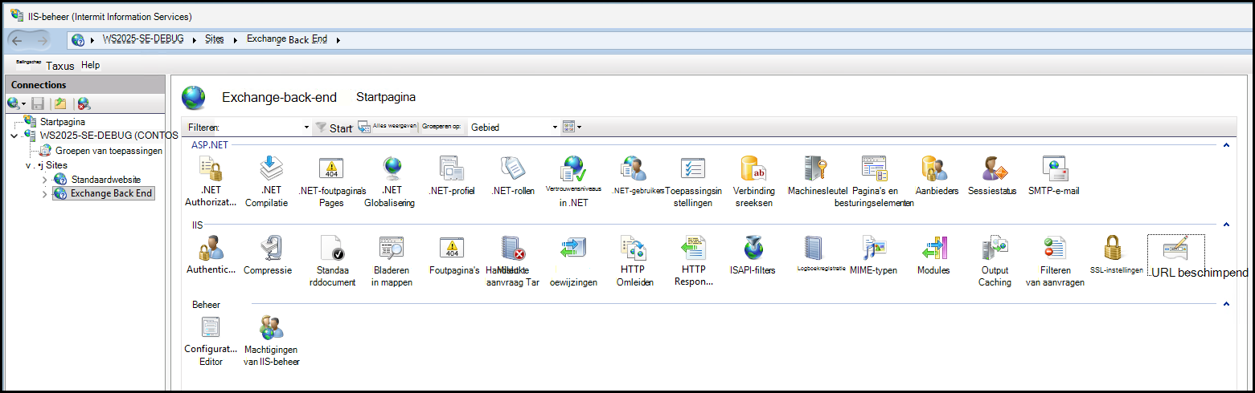Collapse the IIS group
Viewport: 1255px width, 393px height.
point(1226,225)
